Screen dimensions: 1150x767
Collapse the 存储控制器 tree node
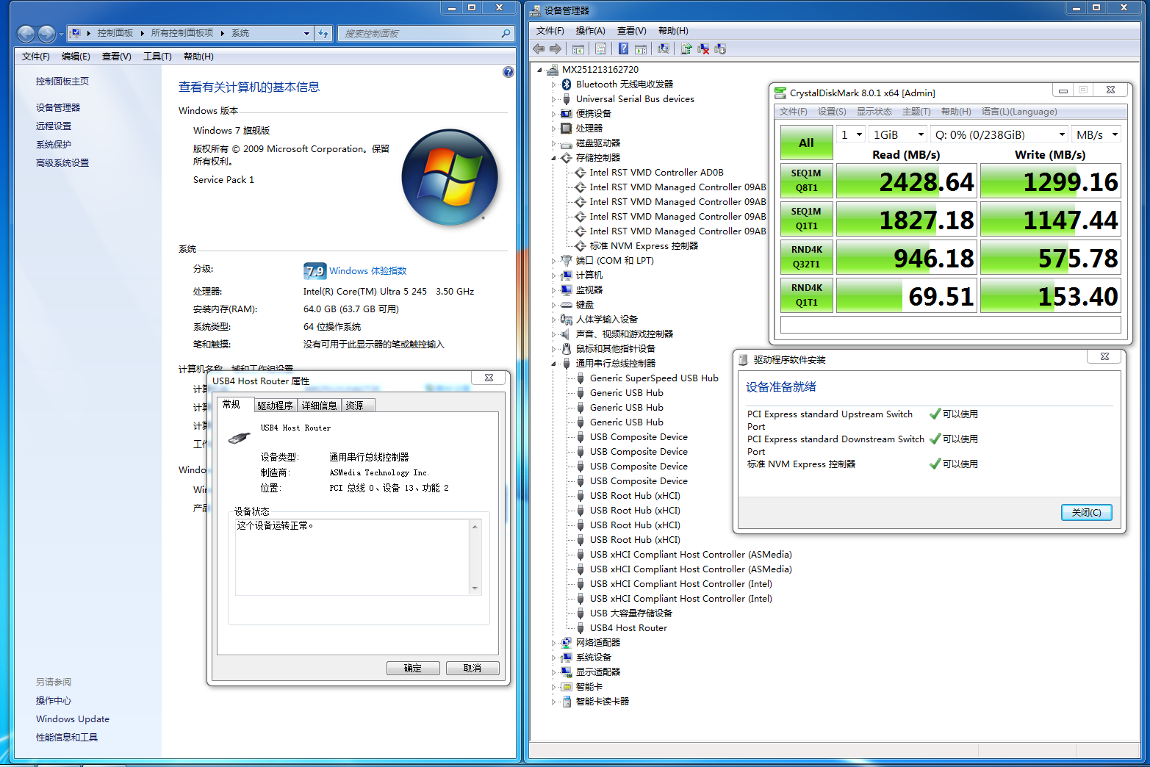point(554,158)
